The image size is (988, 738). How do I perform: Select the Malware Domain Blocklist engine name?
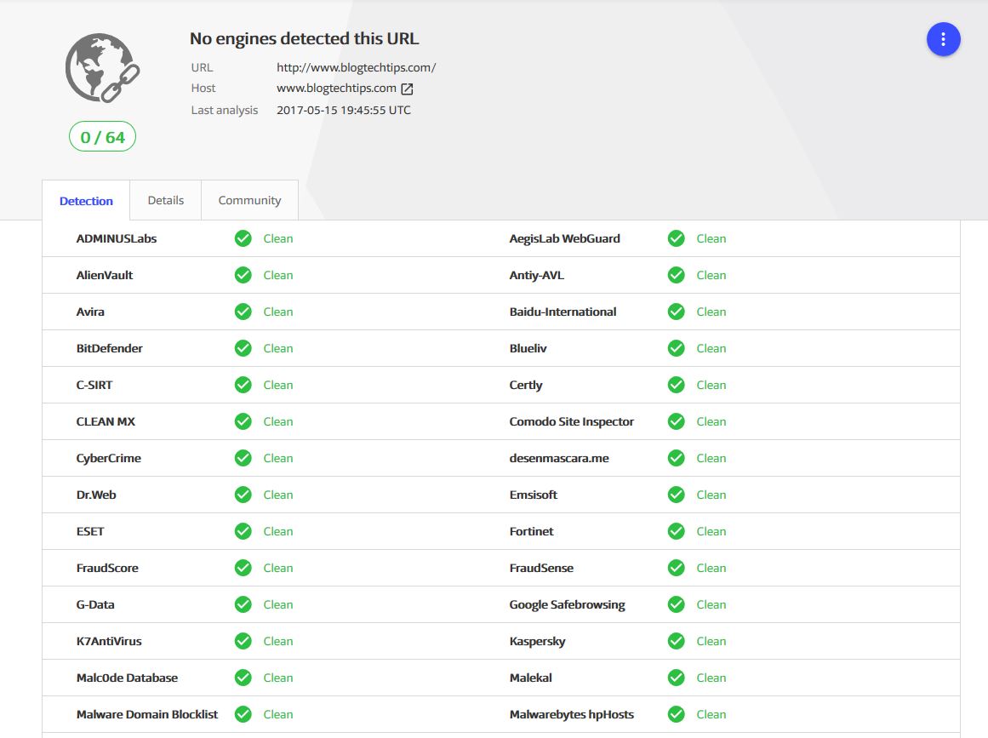(x=147, y=714)
